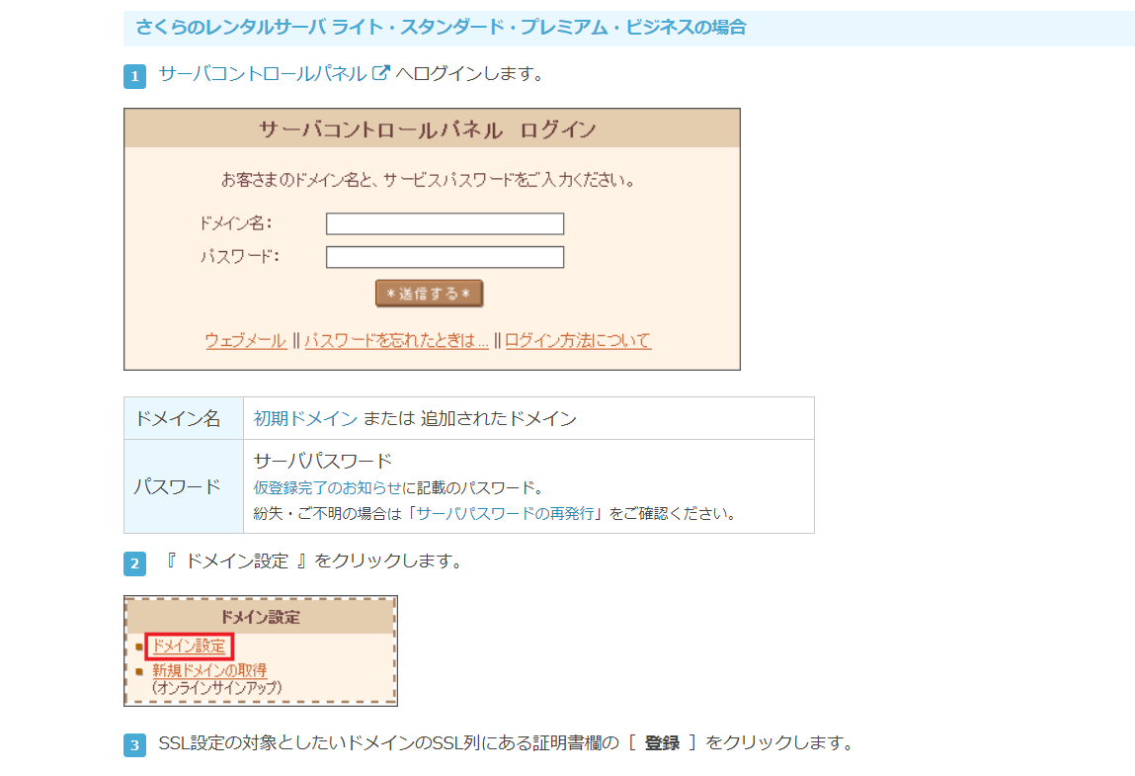Select the さくらのレンタルサーバ section heading
Viewport: 1135px width, 776px height.
[x=441, y=28]
